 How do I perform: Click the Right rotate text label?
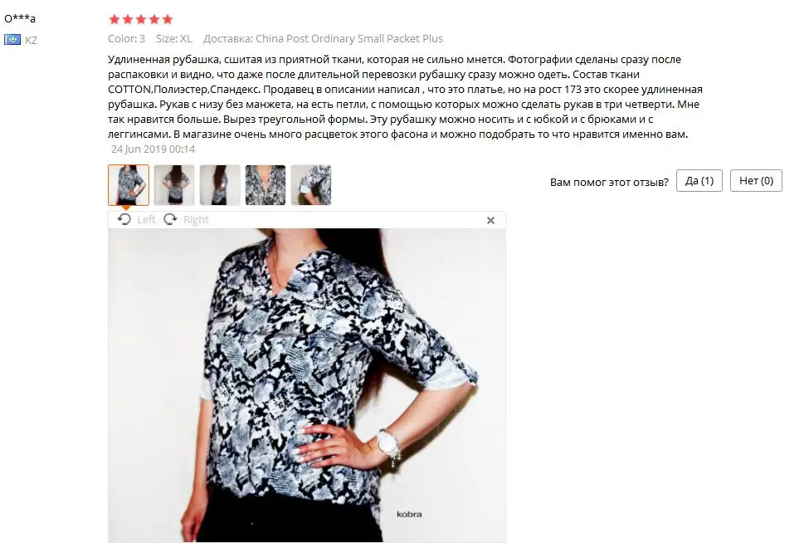tap(196, 220)
